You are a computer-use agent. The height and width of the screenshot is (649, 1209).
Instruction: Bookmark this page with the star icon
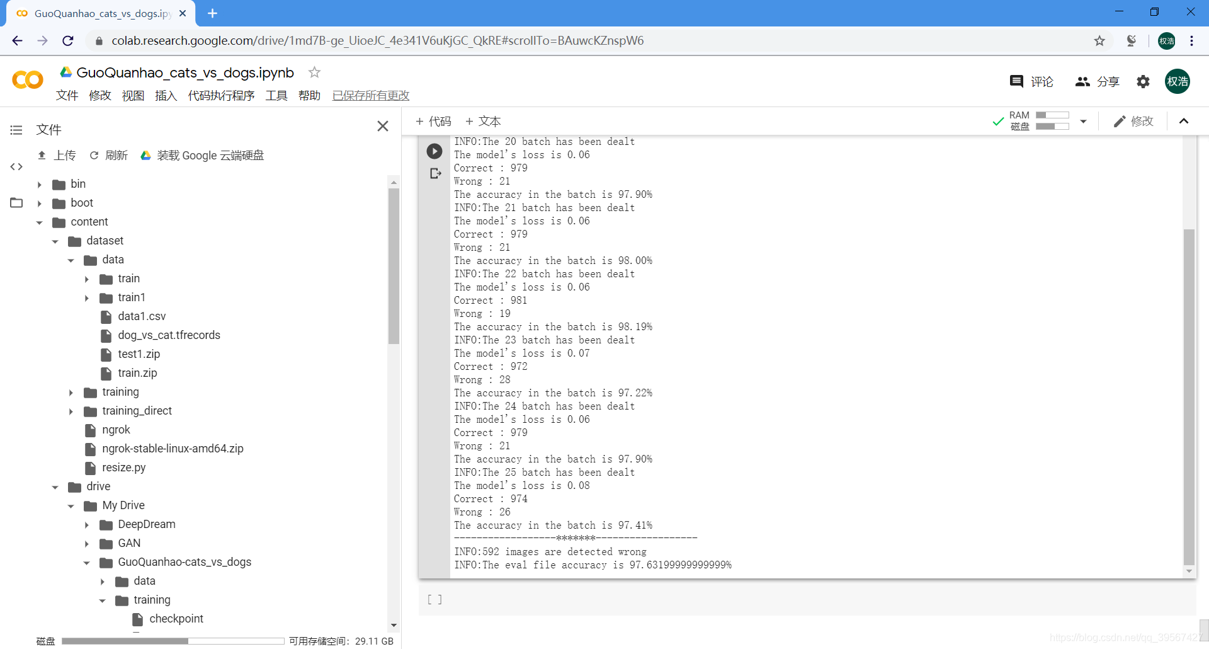pyautogui.click(x=1099, y=41)
